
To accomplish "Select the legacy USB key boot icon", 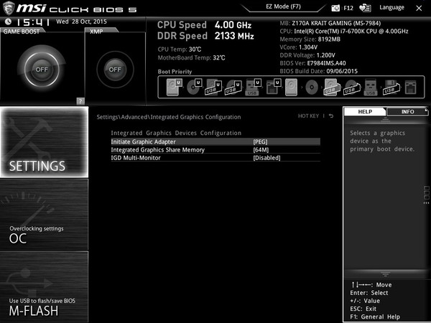I will tap(371, 88).
